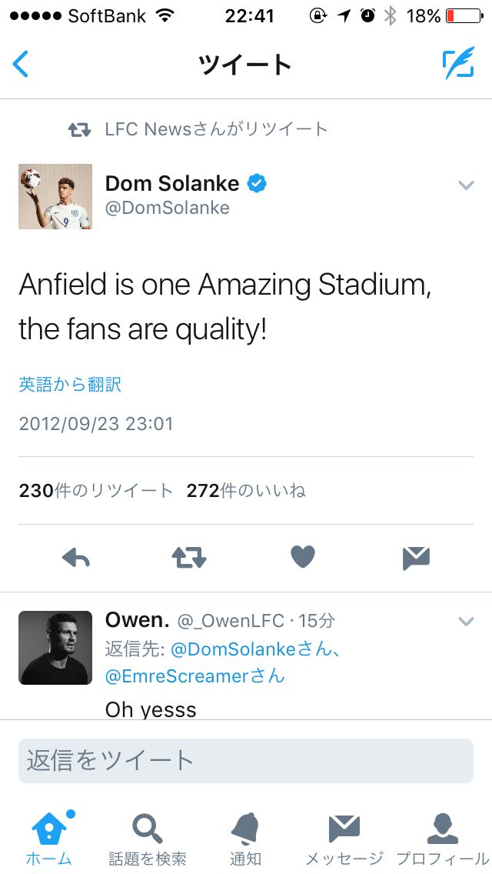Expand options chevron on Owen's reply
The width and height of the screenshot is (492, 874).
[x=466, y=621]
